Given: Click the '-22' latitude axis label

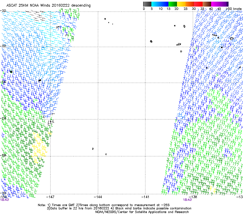Looking at the screenshot, I should (3, 46).
